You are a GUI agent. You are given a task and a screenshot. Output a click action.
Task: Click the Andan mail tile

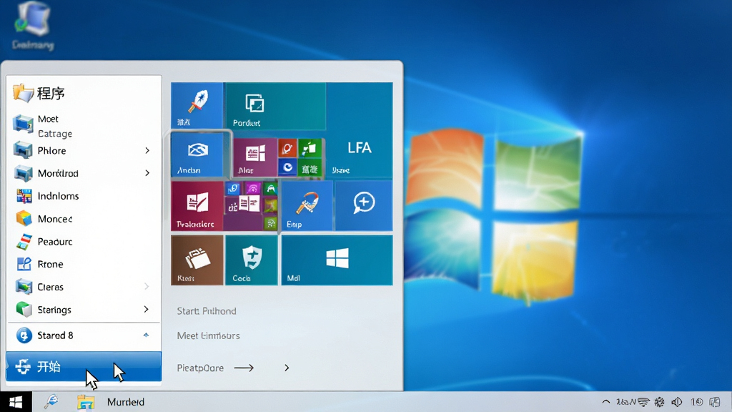tap(197, 154)
